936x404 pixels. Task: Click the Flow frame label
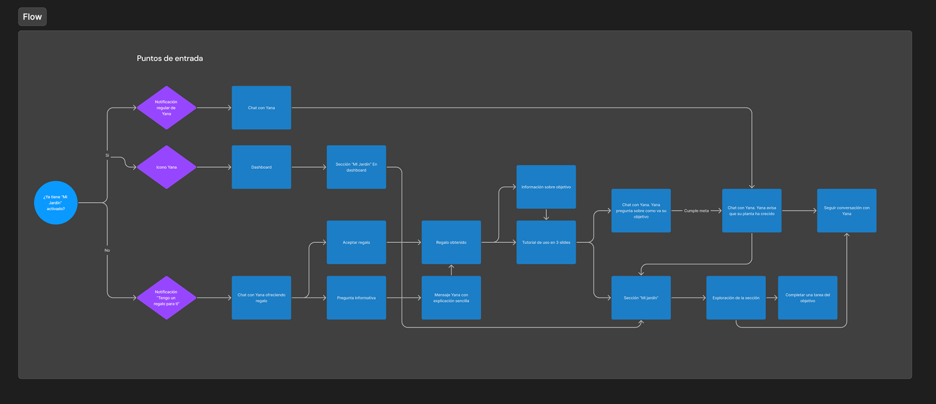pyautogui.click(x=32, y=17)
